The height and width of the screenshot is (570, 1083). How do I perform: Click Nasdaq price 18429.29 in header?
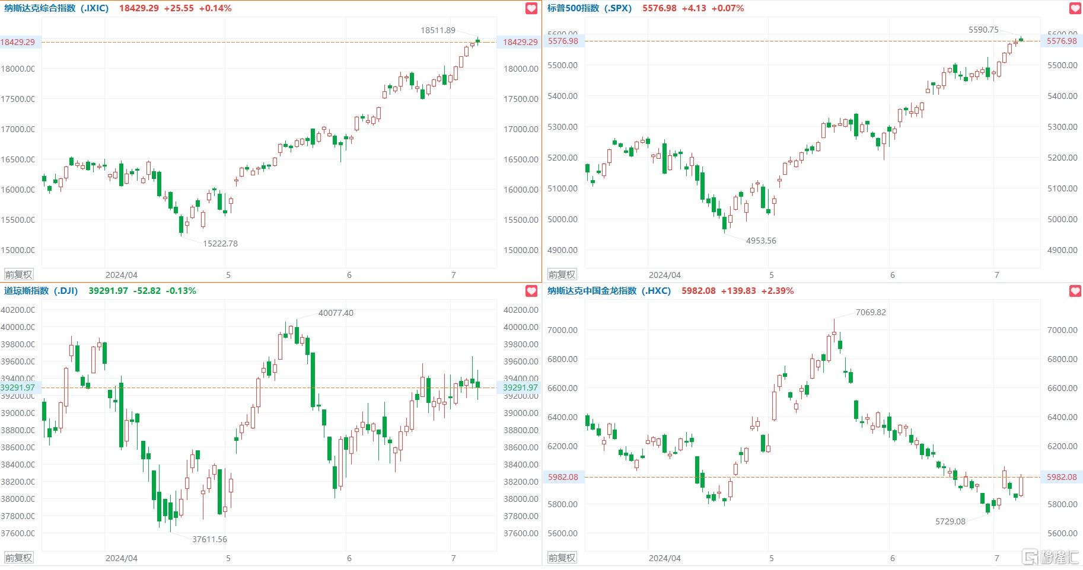[x=139, y=8]
